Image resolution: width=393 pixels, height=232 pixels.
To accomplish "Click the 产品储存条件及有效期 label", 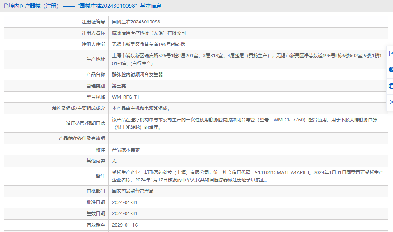I will (82, 138).
